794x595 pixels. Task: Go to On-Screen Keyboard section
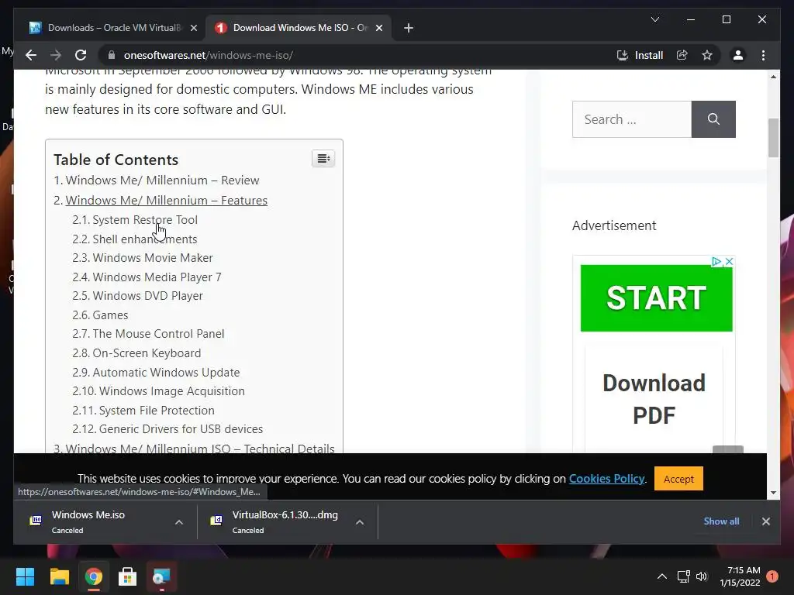(147, 353)
